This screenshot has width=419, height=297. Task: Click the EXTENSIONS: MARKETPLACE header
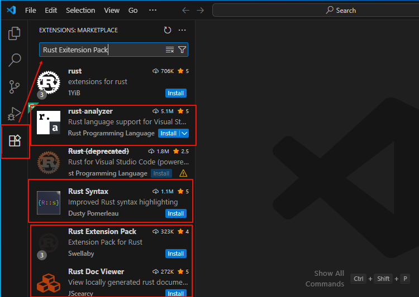(x=78, y=30)
